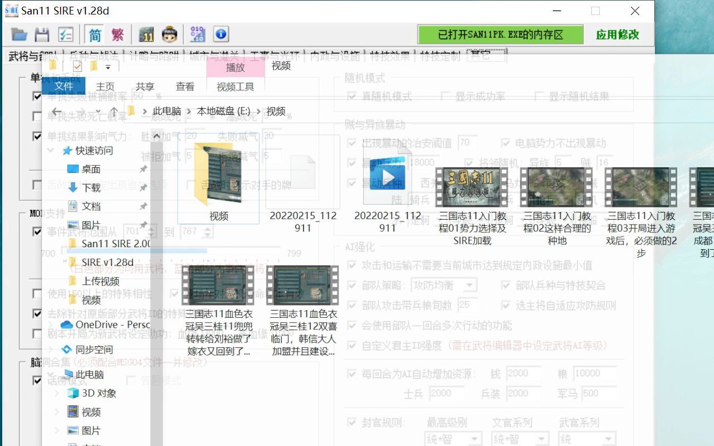
Task: Click the Explorer up-directory arrow
Action: 114,111
